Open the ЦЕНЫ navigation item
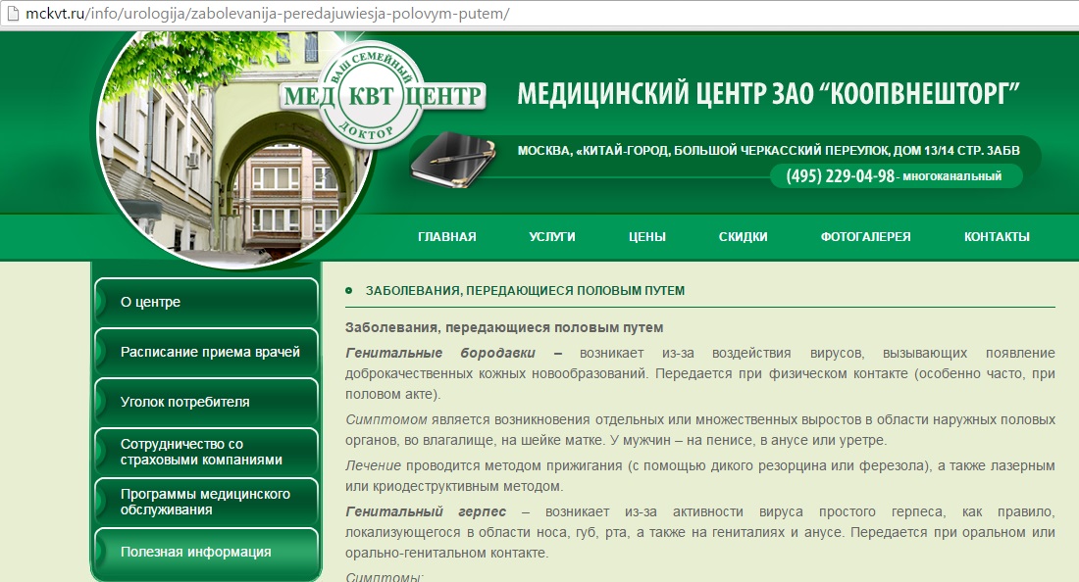The height and width of the screenshot is (582, 1079). pyautogui.click(x=647, y=236)
